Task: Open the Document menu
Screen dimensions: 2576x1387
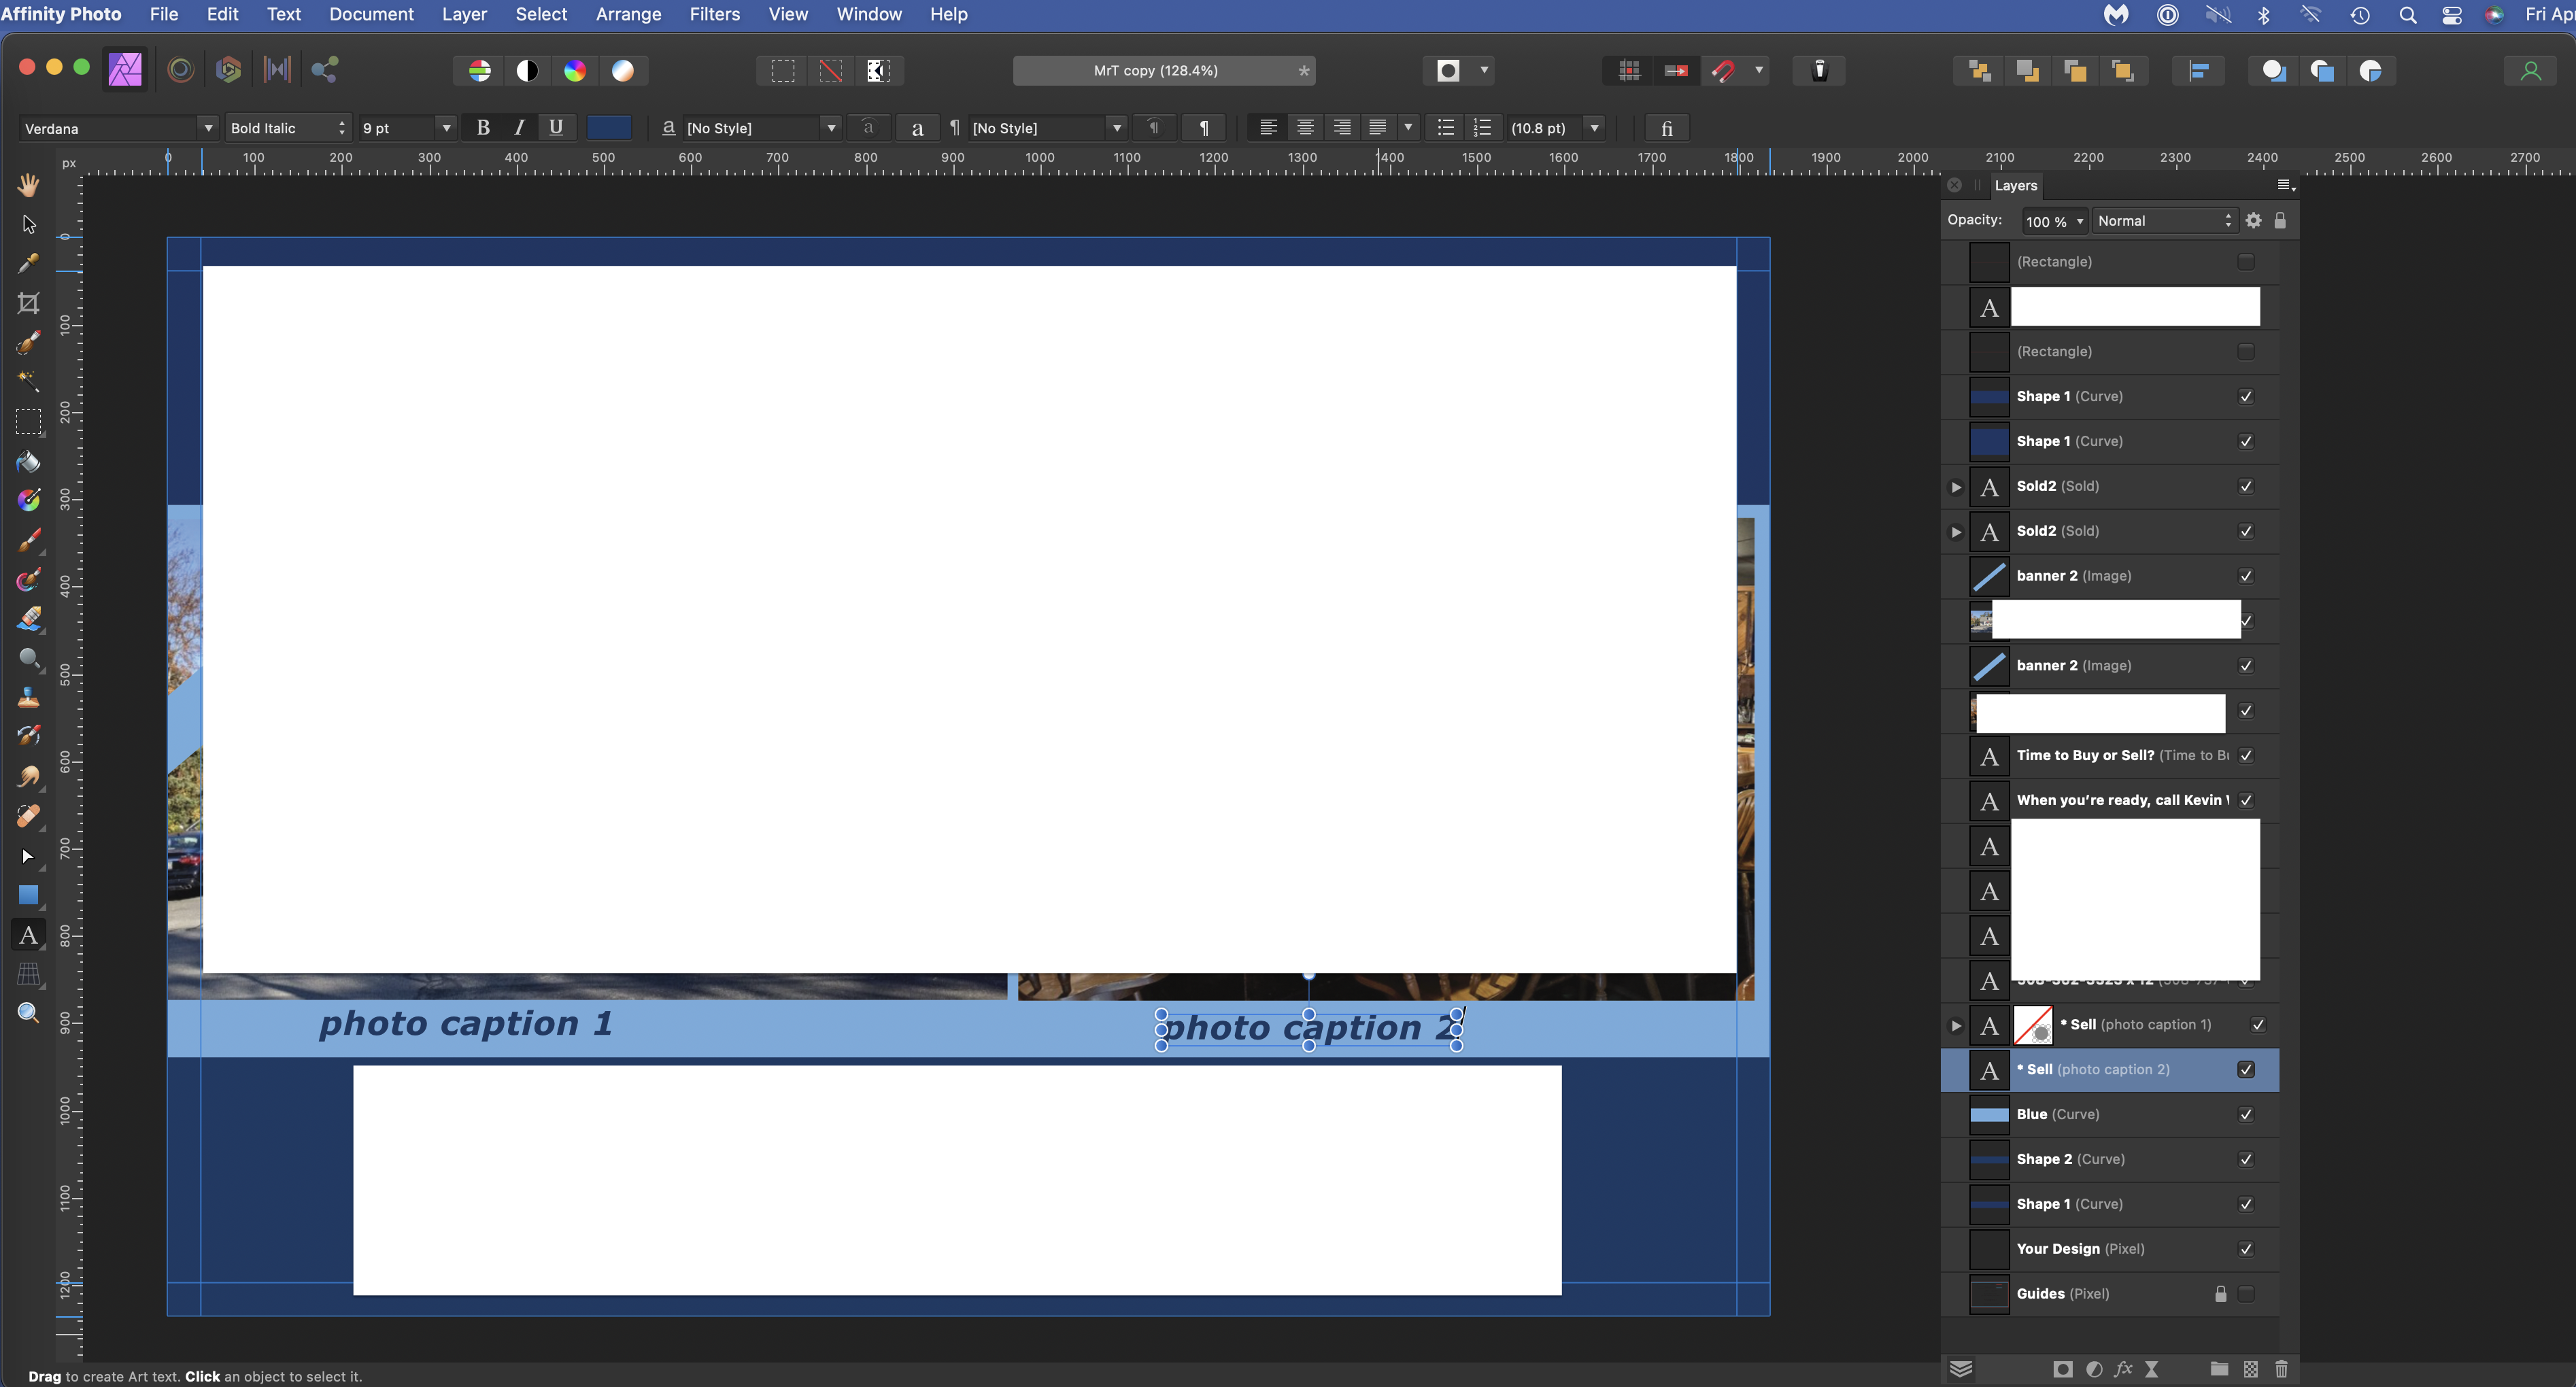Action: pos(371,14)
